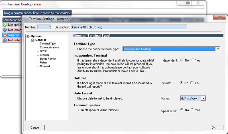The width and height of the screenshot is (228, 134).
Task: Open the terminal type dropdown
Action: pyautogui.click(x=218, y=49)
